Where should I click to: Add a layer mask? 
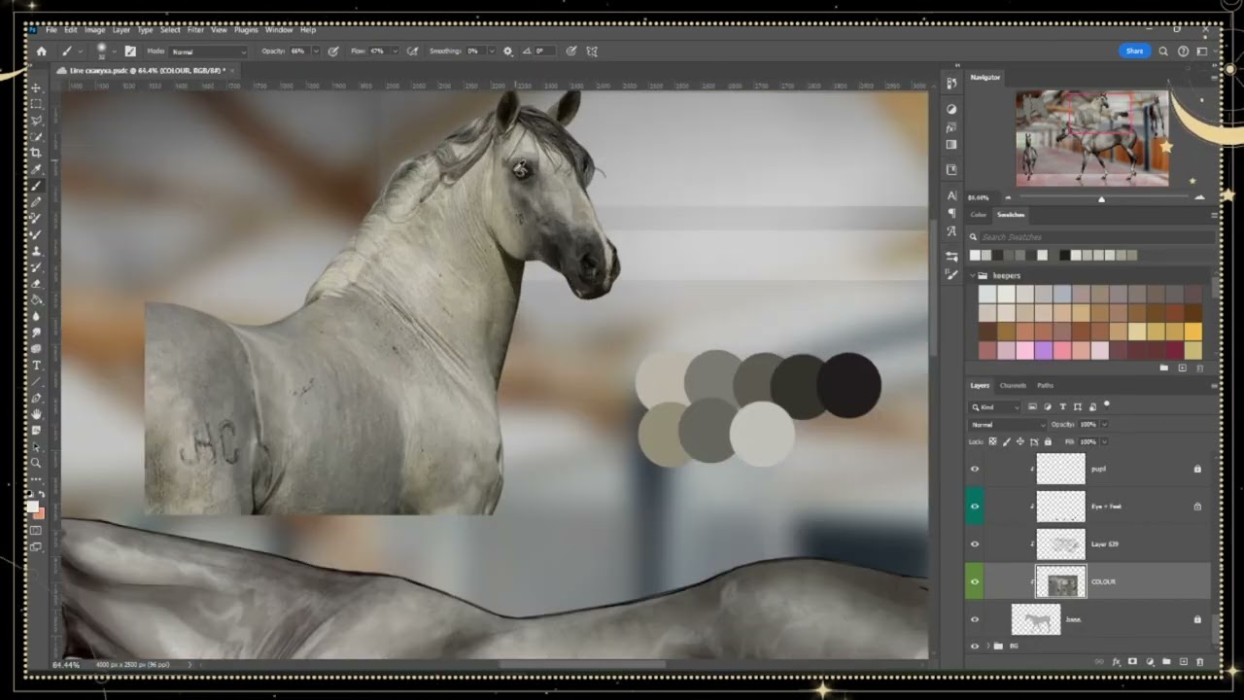coord(1133,661)
